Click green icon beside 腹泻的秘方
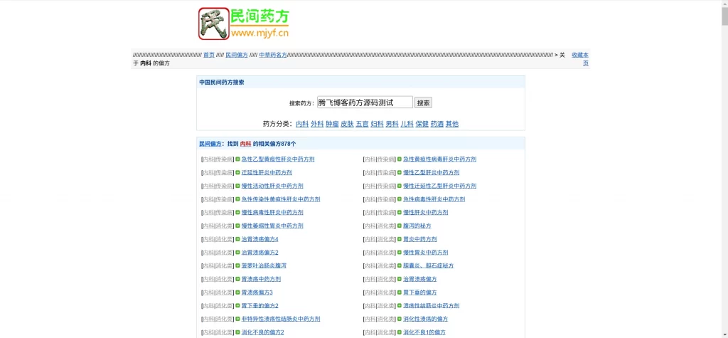The image size is (728, 338). click(x=400, y=226)
